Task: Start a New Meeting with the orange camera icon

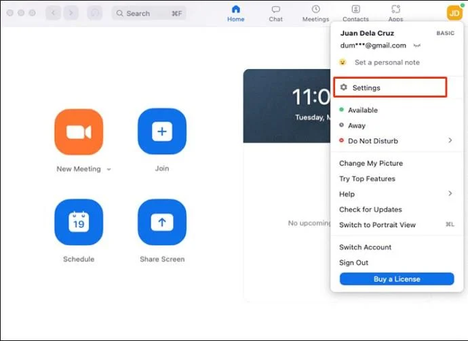Action: pos(79,132)
